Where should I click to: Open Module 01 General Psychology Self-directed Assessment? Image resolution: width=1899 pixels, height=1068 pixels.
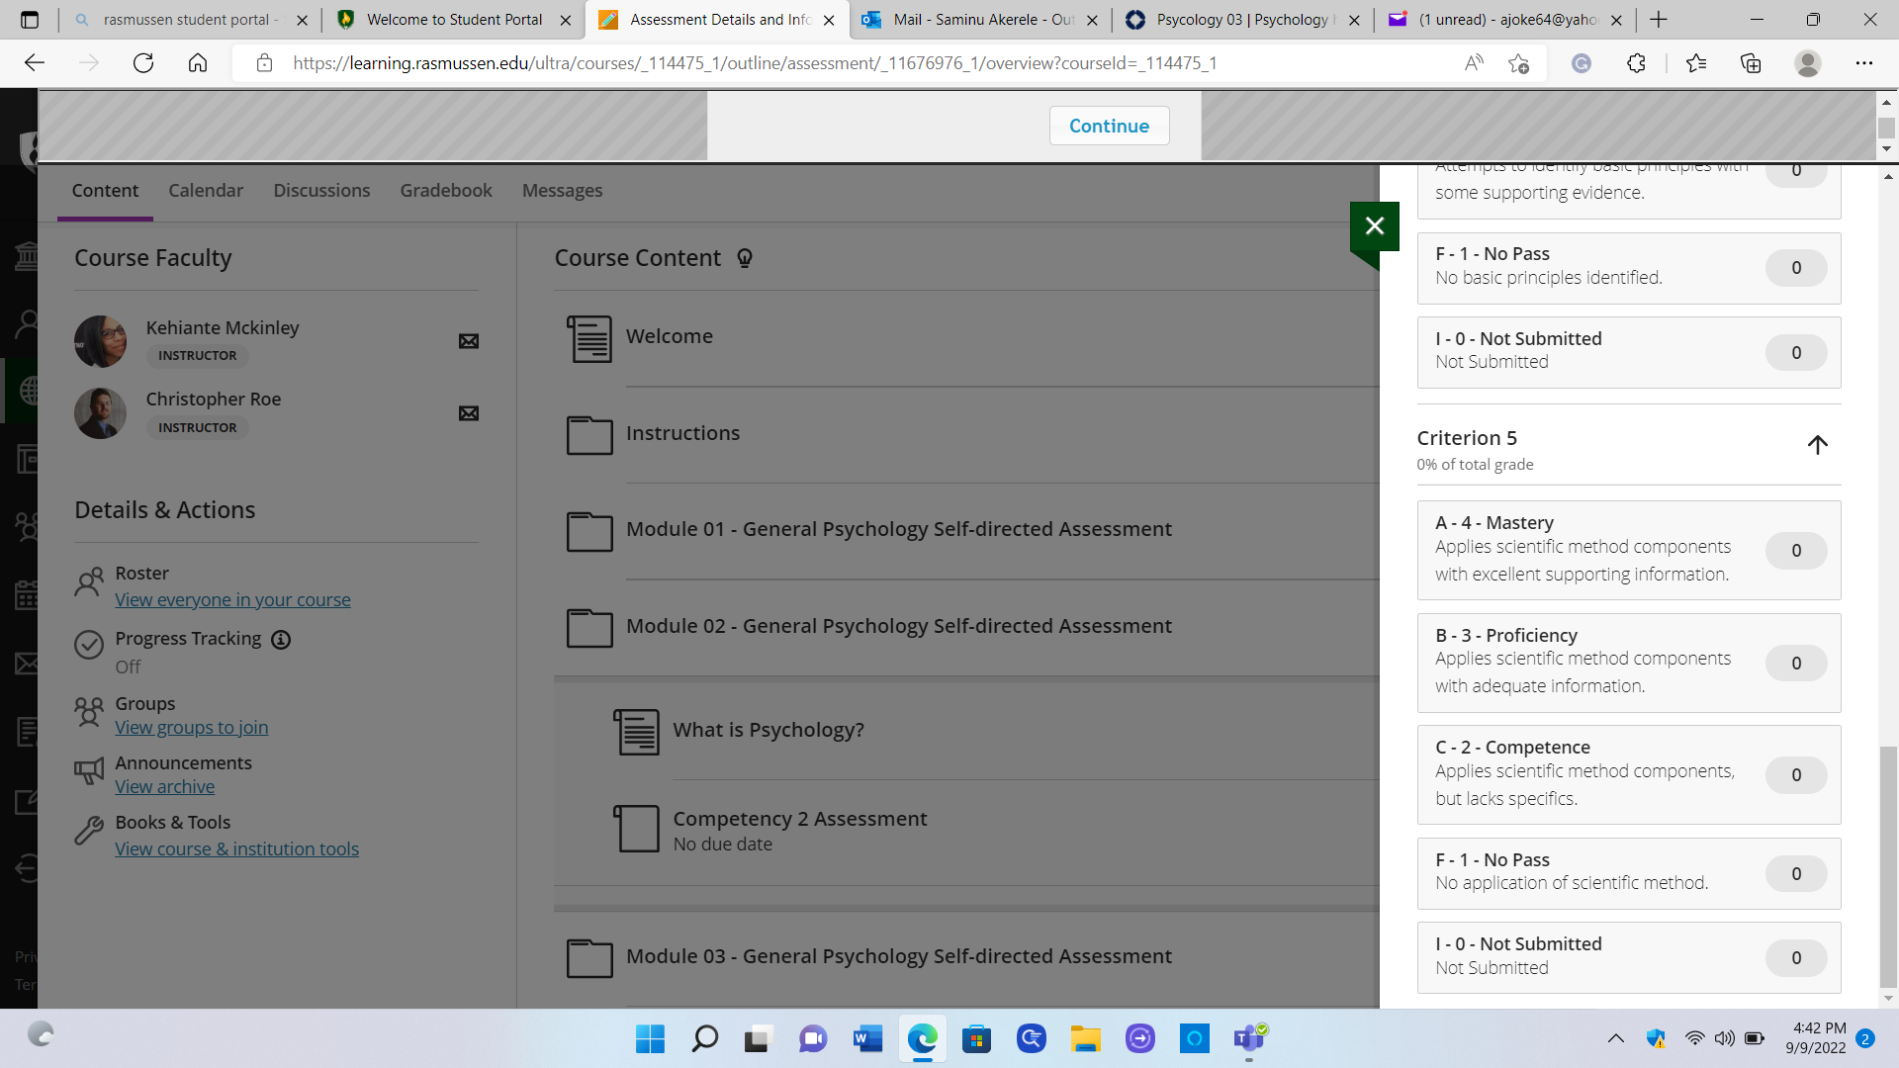tap(898, 529)
